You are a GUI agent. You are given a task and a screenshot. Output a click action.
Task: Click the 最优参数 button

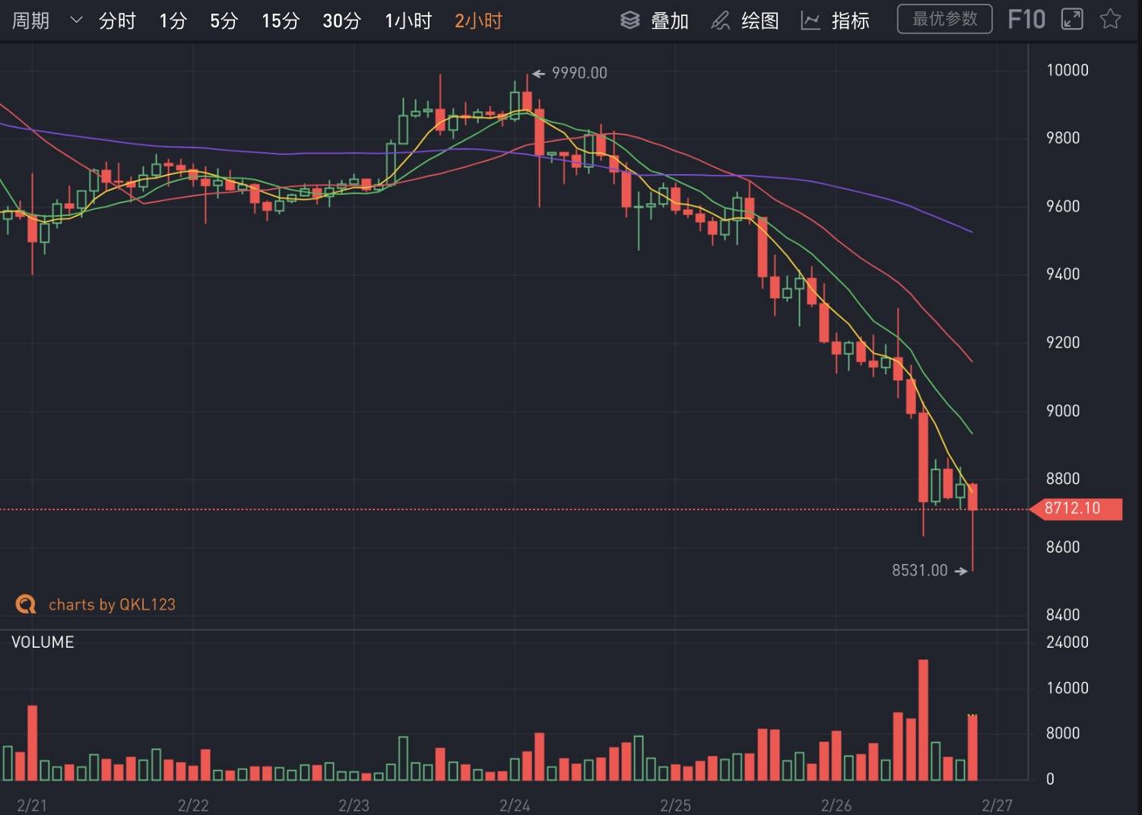tap(945, 19)
